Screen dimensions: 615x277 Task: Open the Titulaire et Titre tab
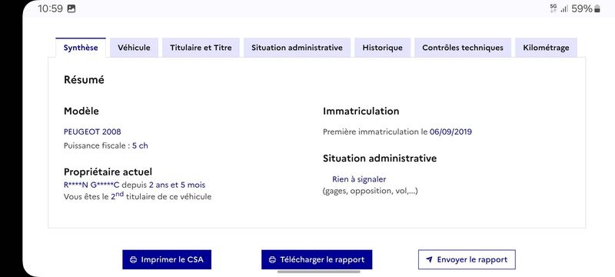[201, 48]
